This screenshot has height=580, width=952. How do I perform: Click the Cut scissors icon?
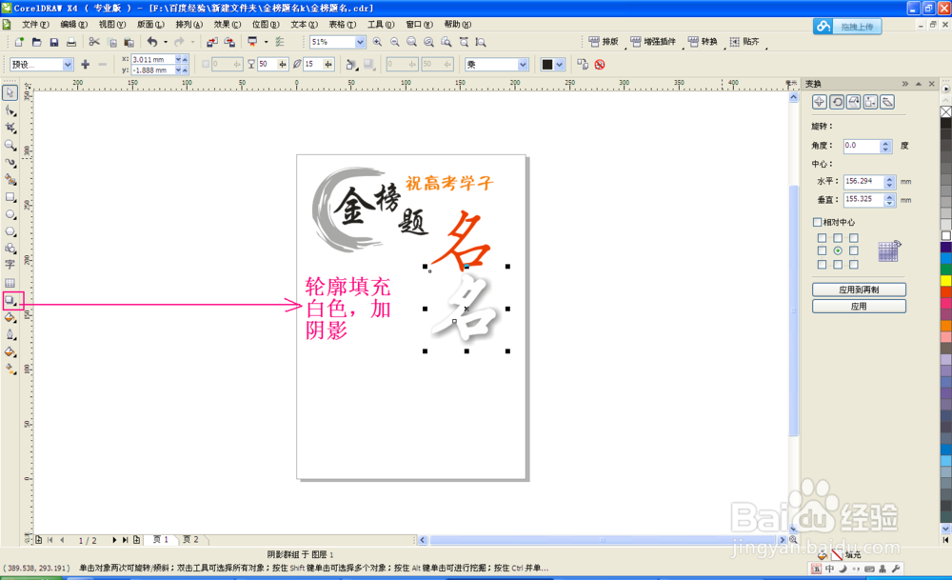point(94,42)
